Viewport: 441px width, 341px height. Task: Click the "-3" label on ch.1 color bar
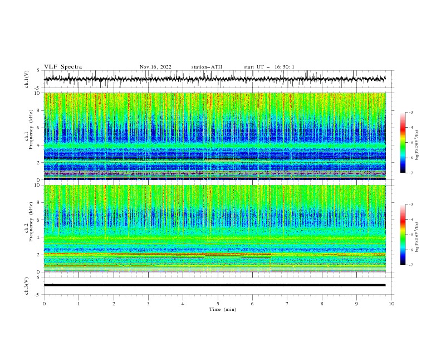coord(411,112)
